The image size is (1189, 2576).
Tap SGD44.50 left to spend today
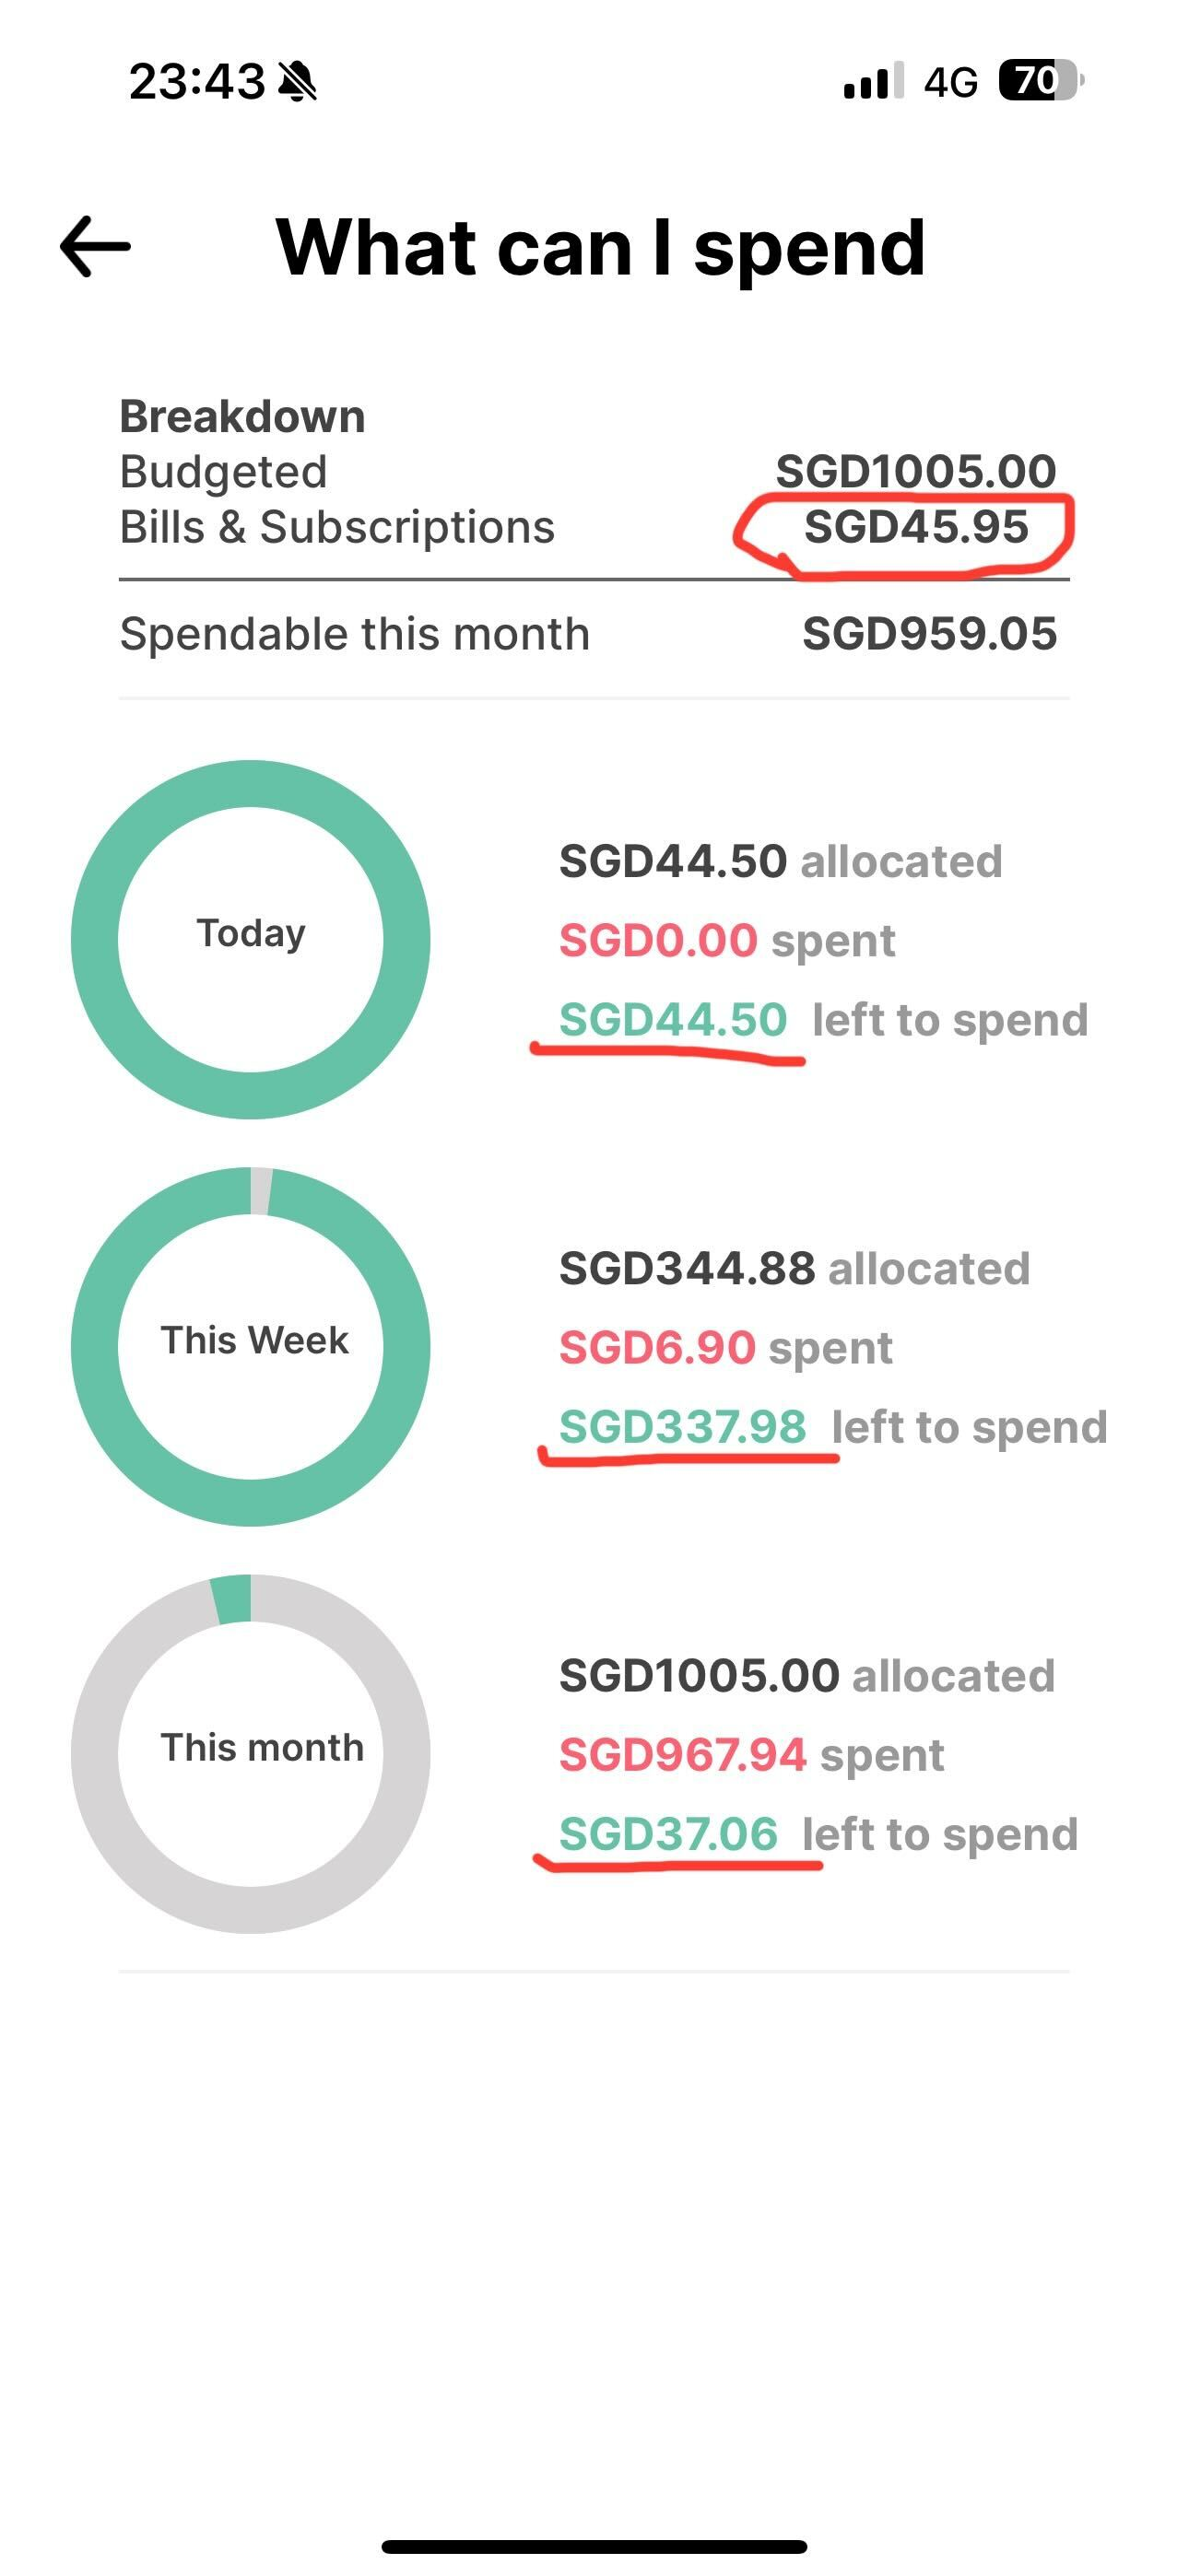(x=673, y=1020)
